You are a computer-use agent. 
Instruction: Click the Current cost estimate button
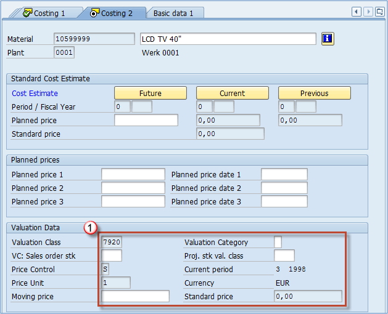point(232,93)
